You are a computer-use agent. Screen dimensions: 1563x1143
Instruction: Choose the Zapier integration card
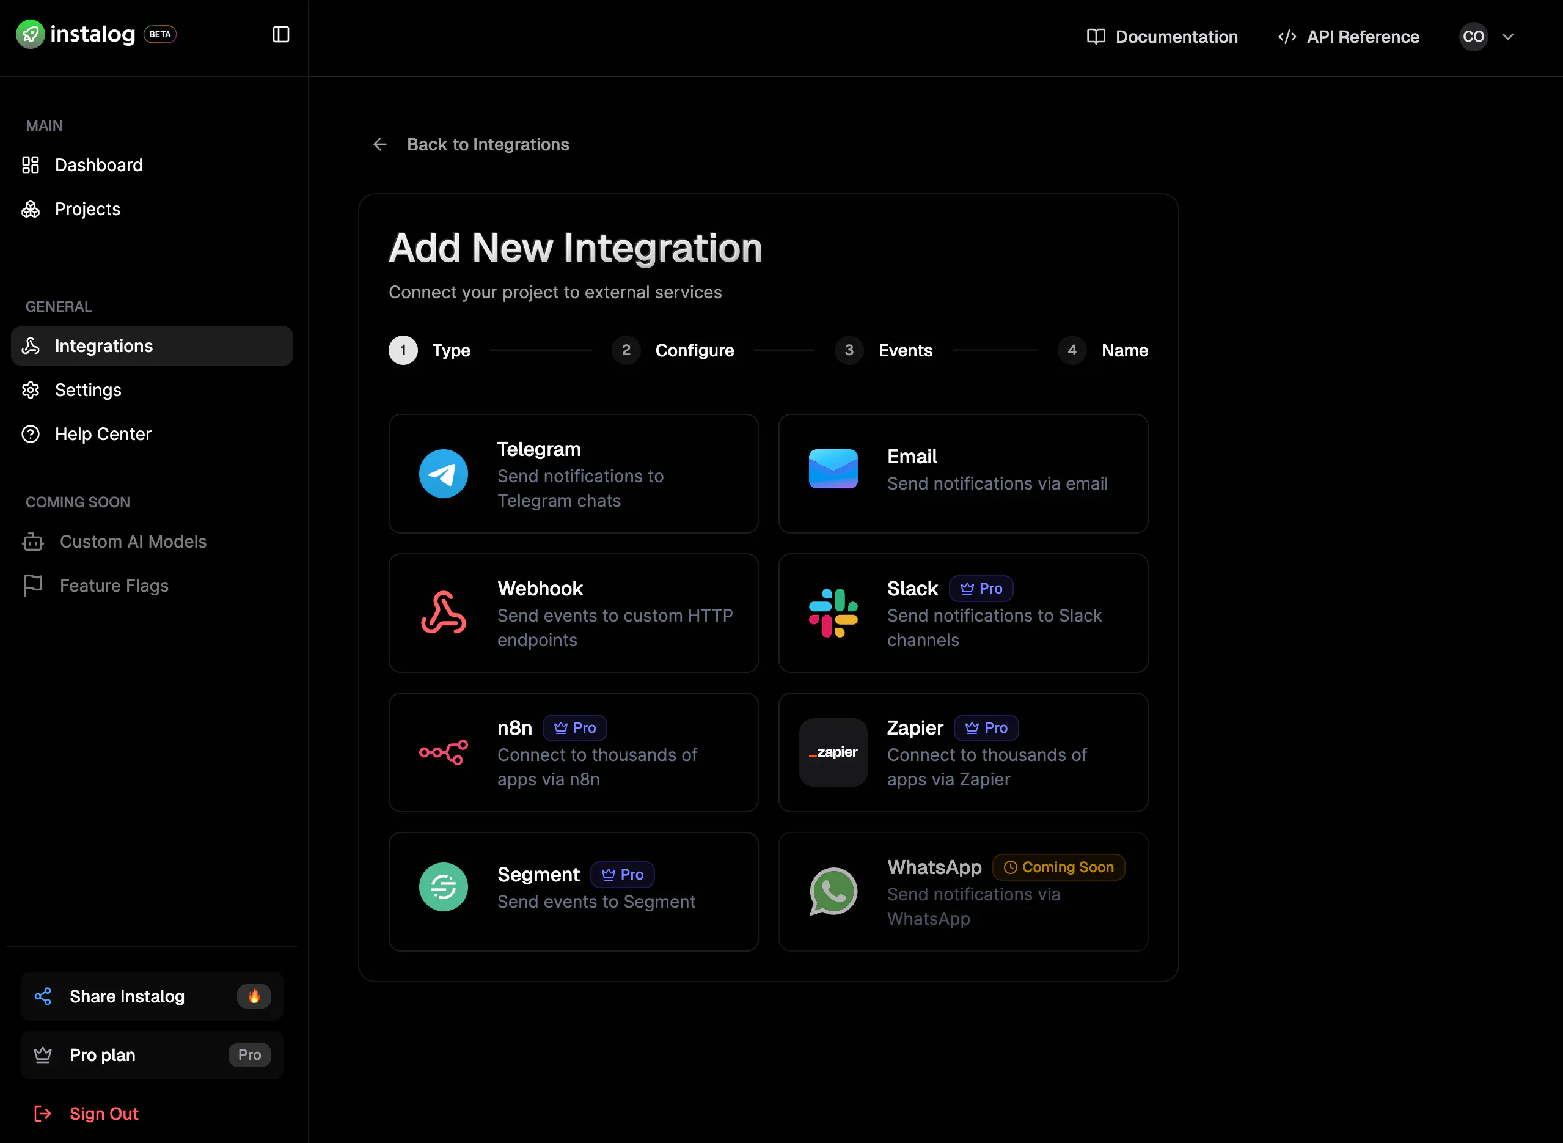pyautogui.click(x=964, y=752)
